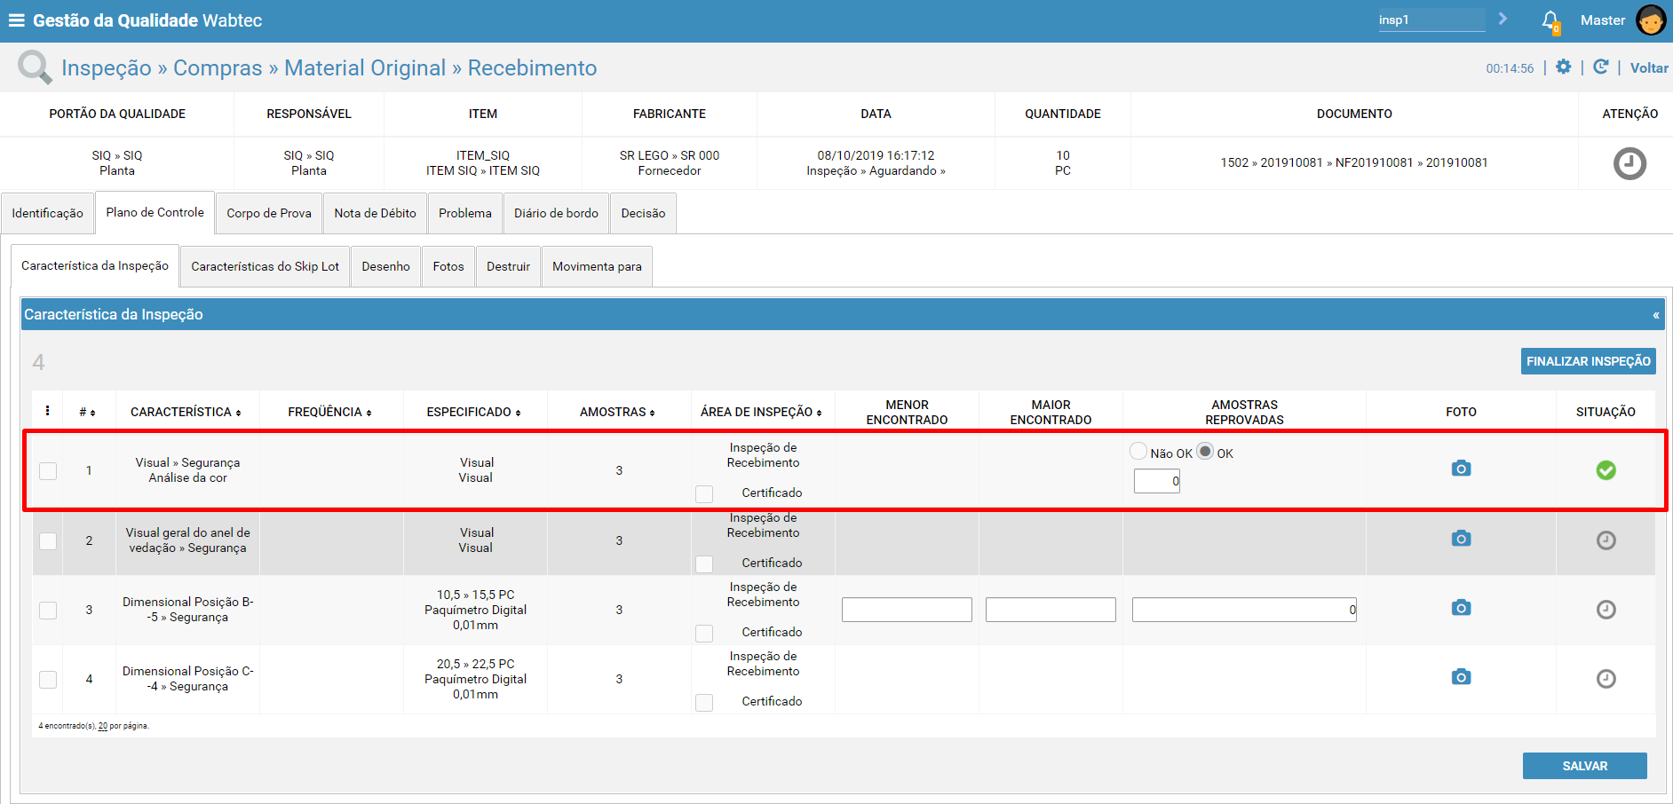Open camera photo icon for row 1
Image resolution: width=1673 pixels, height=804 pixels.
pyautogui.click(x=1461, y=469)
